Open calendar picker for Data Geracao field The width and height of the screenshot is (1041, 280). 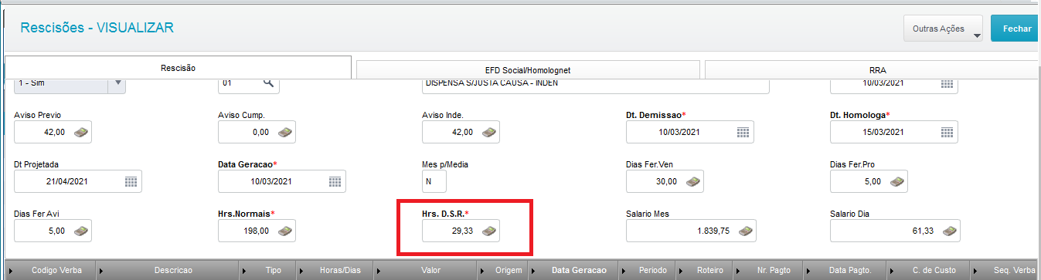335,181
